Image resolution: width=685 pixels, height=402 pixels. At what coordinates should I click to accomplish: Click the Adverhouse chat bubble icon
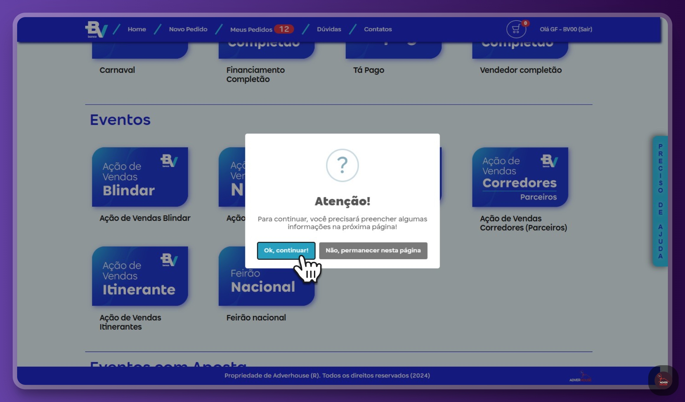[663, 380]
